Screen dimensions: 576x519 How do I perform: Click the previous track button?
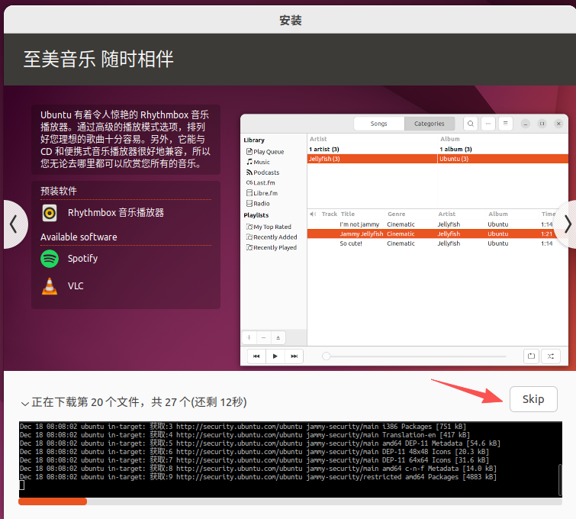tap(256, 356)
